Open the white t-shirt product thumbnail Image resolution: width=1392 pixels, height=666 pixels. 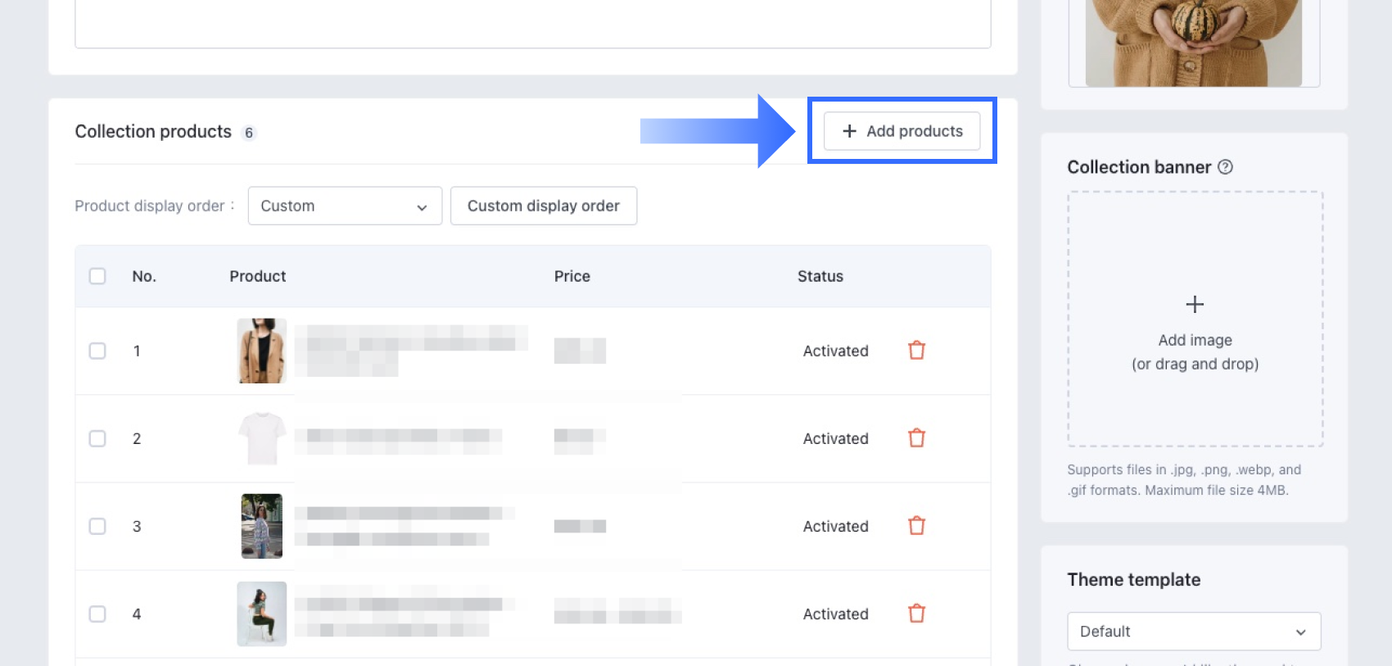(x=262, y=438)
